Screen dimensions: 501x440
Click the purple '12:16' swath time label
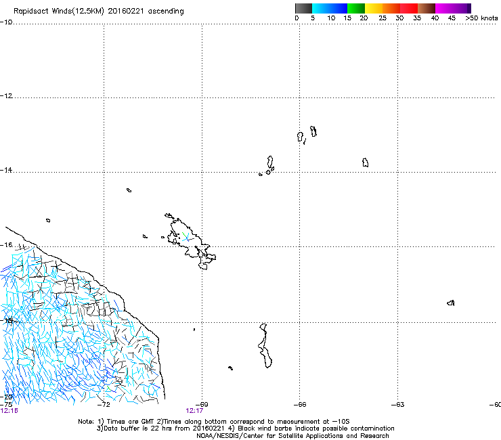pyautogui.click(x=9, y=411)
